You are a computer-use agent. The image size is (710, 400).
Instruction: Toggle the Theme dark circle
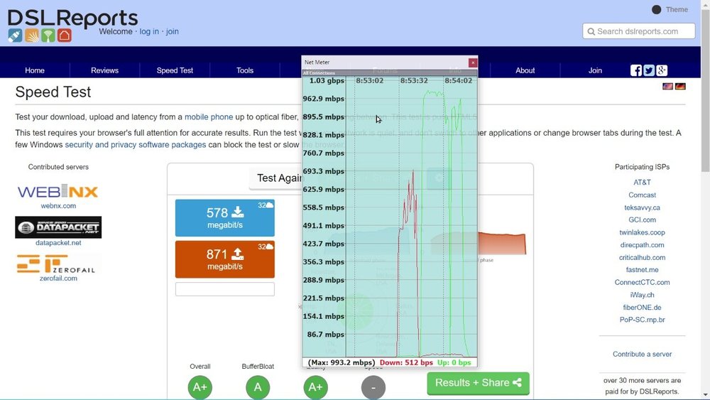pos(656,9)
